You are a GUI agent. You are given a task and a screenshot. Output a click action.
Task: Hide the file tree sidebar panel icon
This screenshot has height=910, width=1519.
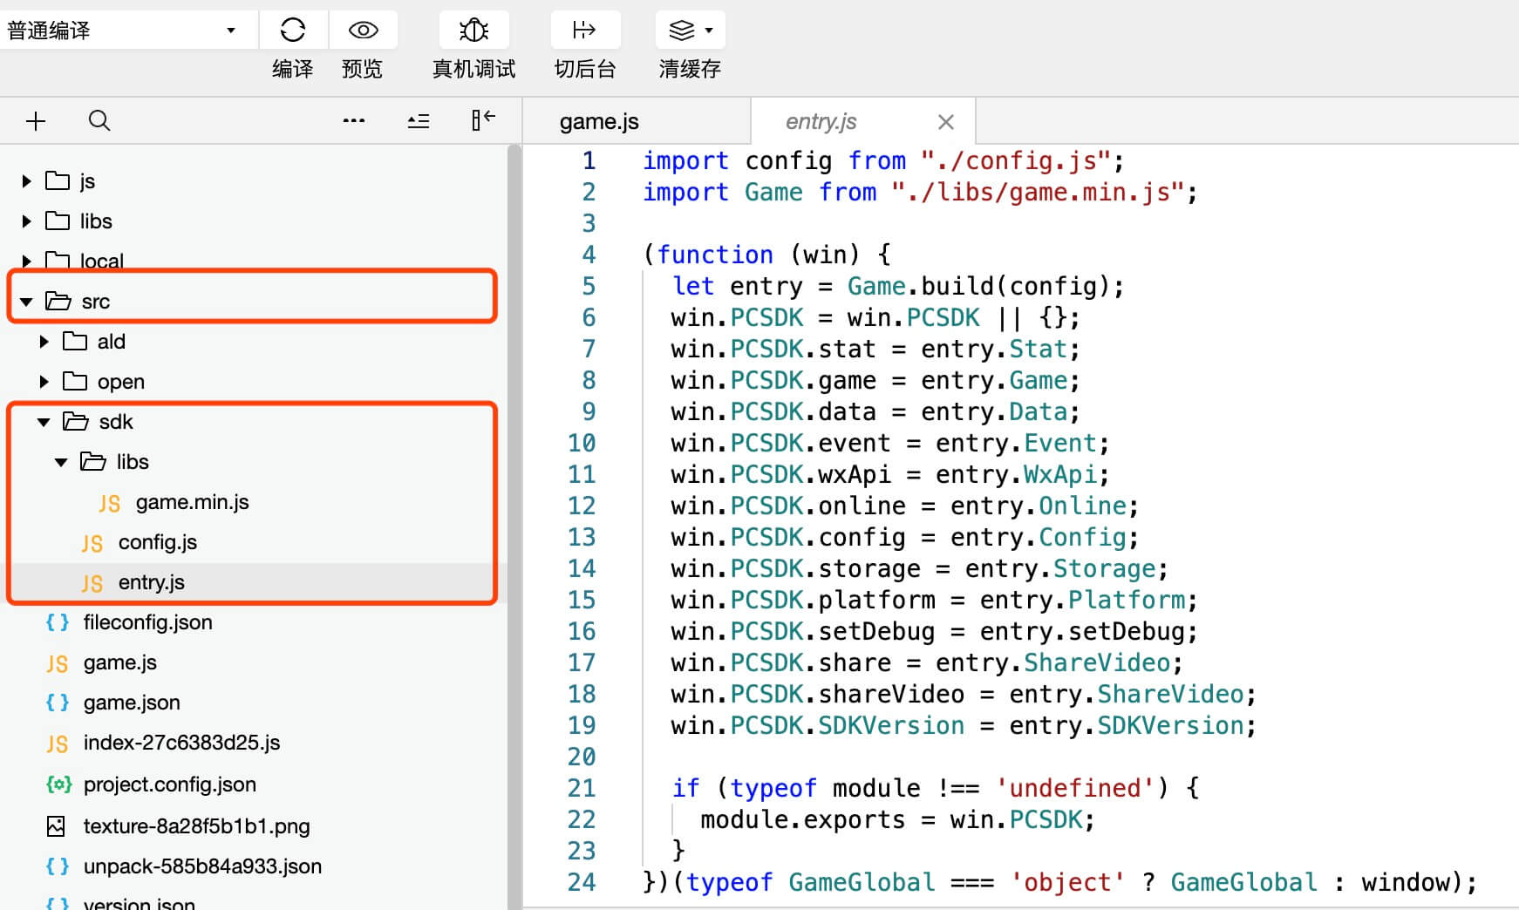483,120
